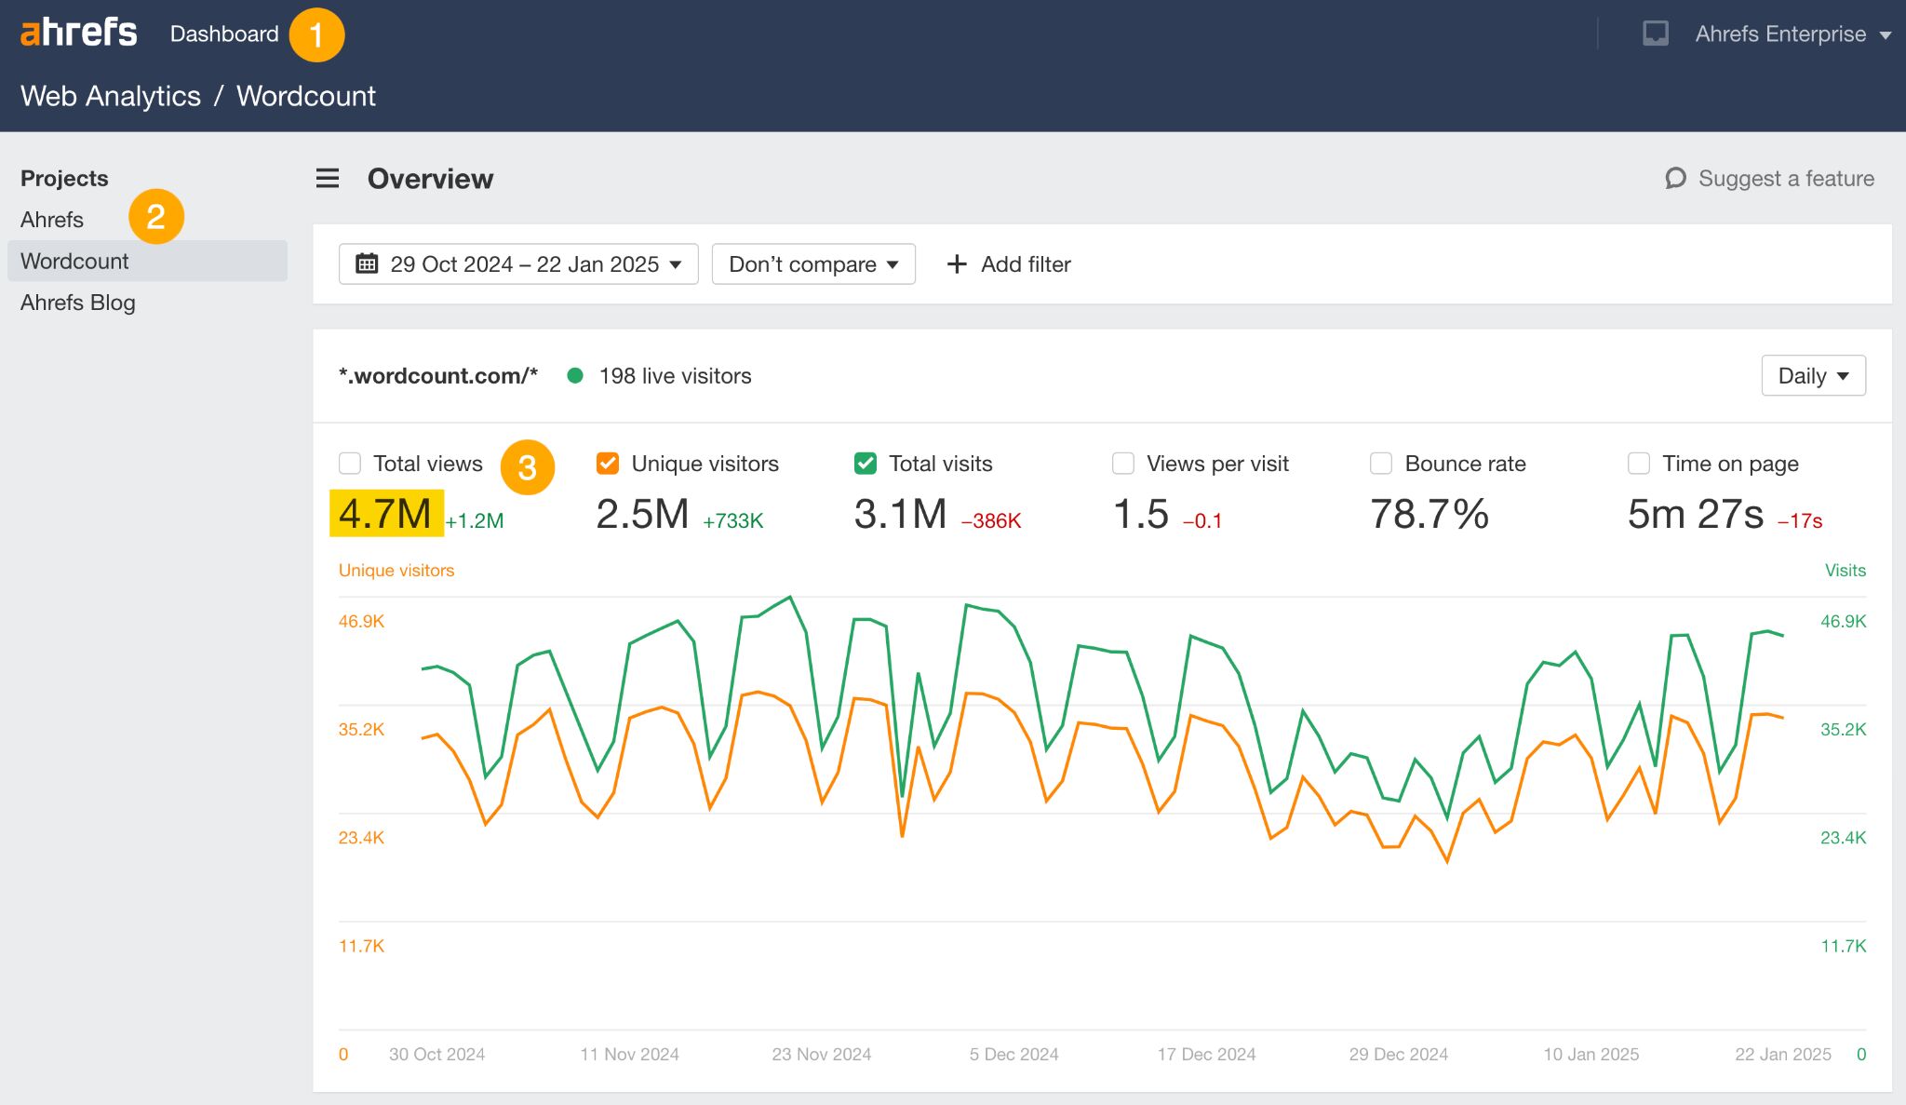Image resolution: width=1906 pixels, height=1105 pixels.
Task: Open the Daily granularity dropdown
Action: coord(1812,375)
